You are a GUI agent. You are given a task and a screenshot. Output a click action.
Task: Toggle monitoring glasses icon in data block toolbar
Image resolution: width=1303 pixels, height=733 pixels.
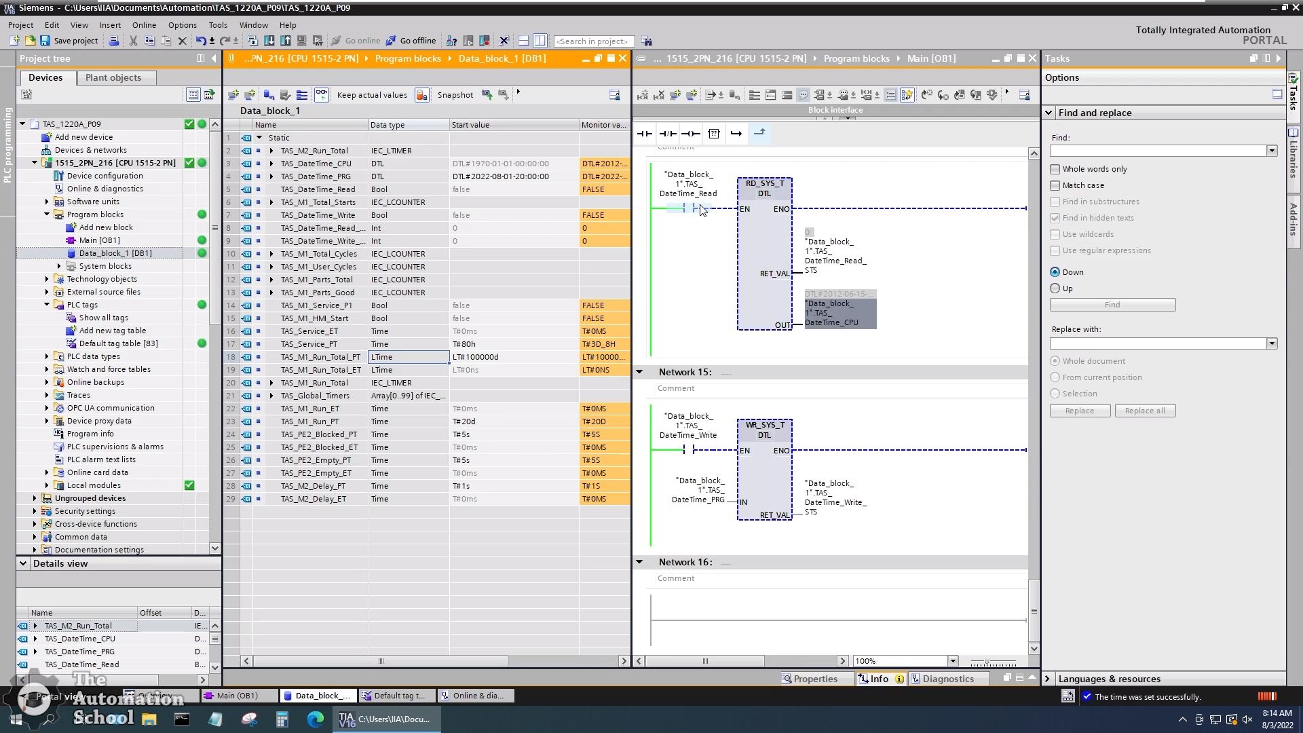(322, 95)
